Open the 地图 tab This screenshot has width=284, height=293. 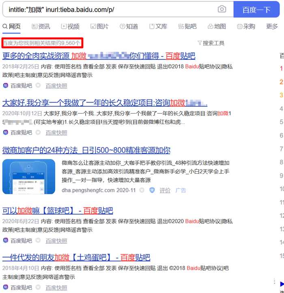(217, 26)
